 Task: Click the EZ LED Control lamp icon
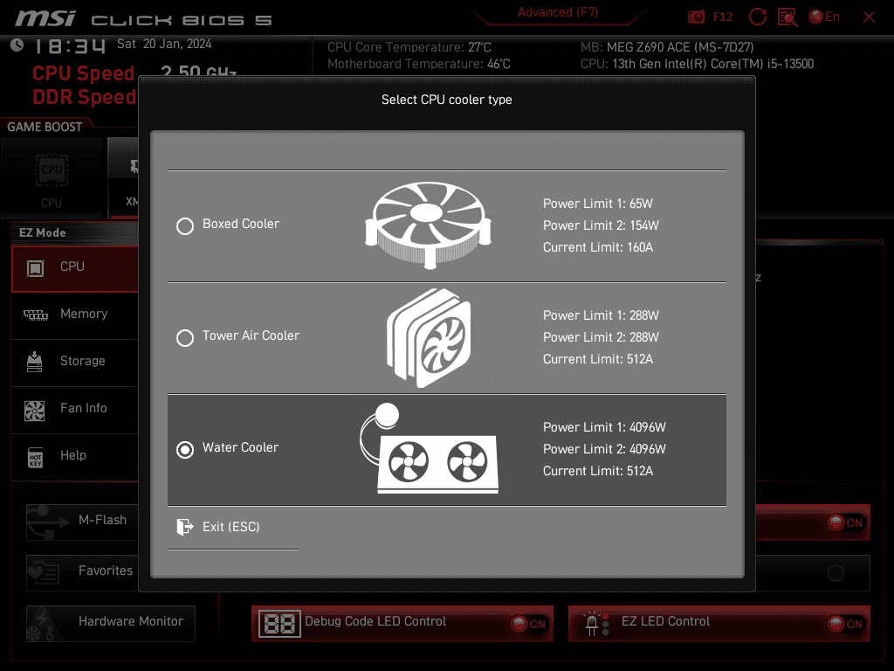point(596,624)
